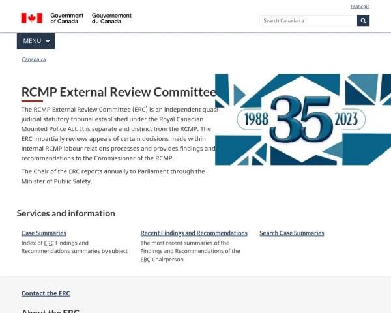
Task: Open Recent Findings and Recommendations
Action: [x=194, y=233]
